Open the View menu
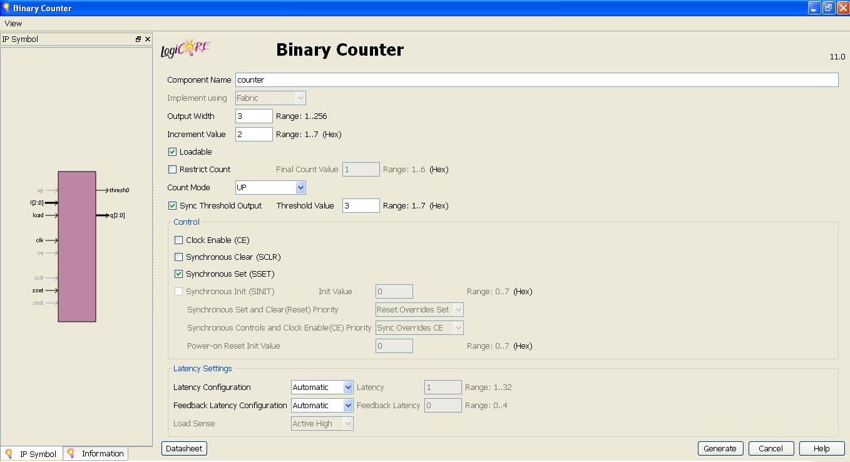850x462 pixels. point(13,23)
